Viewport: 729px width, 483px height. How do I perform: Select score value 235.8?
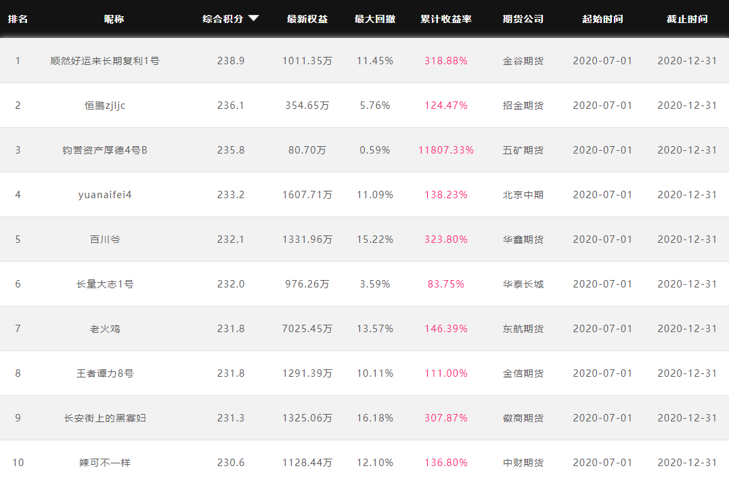coord(231,150)
